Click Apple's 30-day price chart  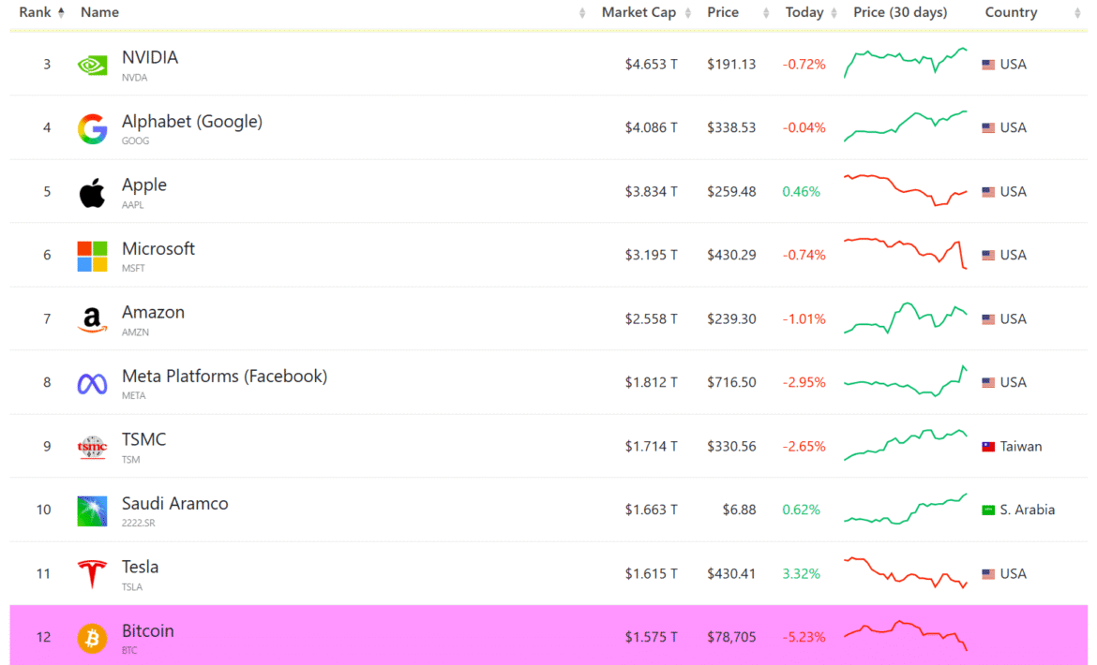point(905,191)
